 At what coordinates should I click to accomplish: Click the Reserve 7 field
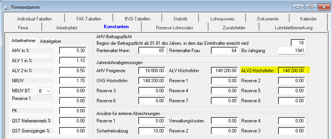coord(224,101)
